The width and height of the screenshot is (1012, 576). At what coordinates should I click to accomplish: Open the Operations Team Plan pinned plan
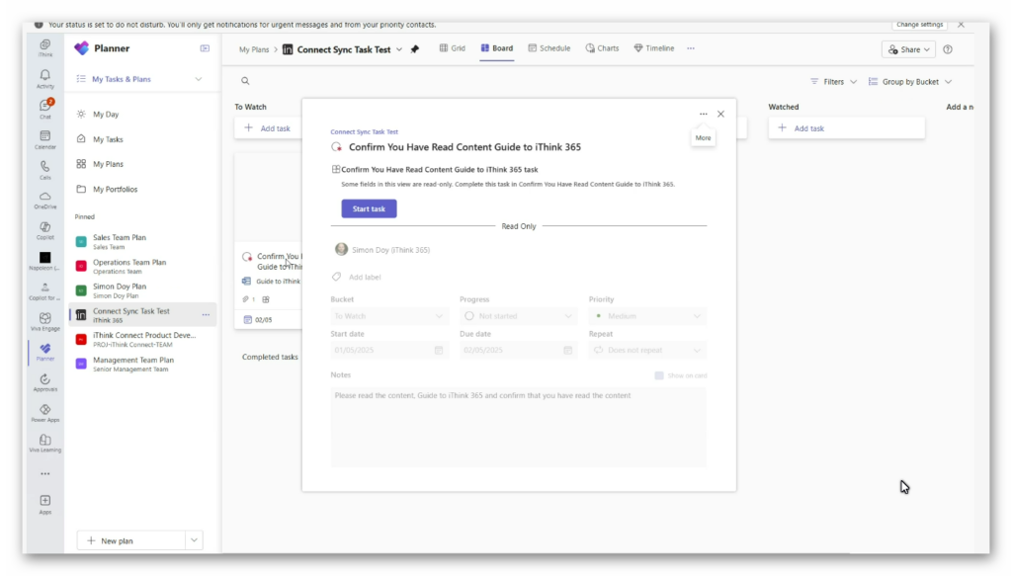[x=142, y=266]
